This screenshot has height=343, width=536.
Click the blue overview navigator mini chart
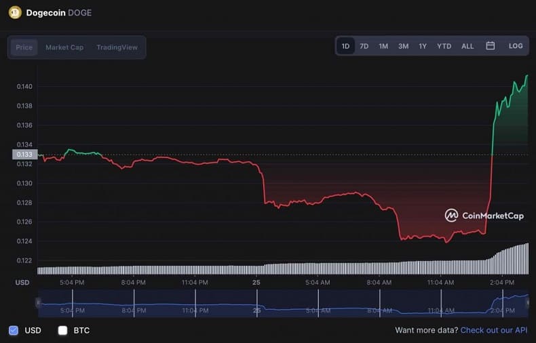click(283, 304)
